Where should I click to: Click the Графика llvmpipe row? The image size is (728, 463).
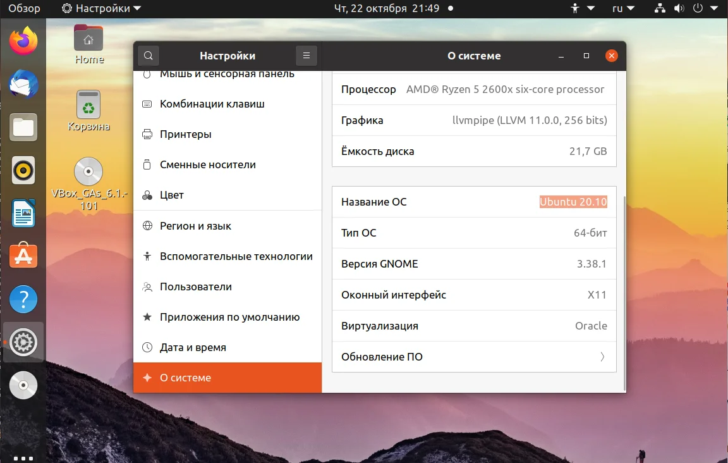tap(474, 120)
